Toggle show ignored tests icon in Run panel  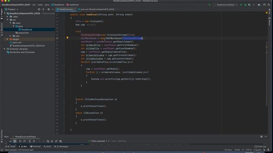coord(15,141)
